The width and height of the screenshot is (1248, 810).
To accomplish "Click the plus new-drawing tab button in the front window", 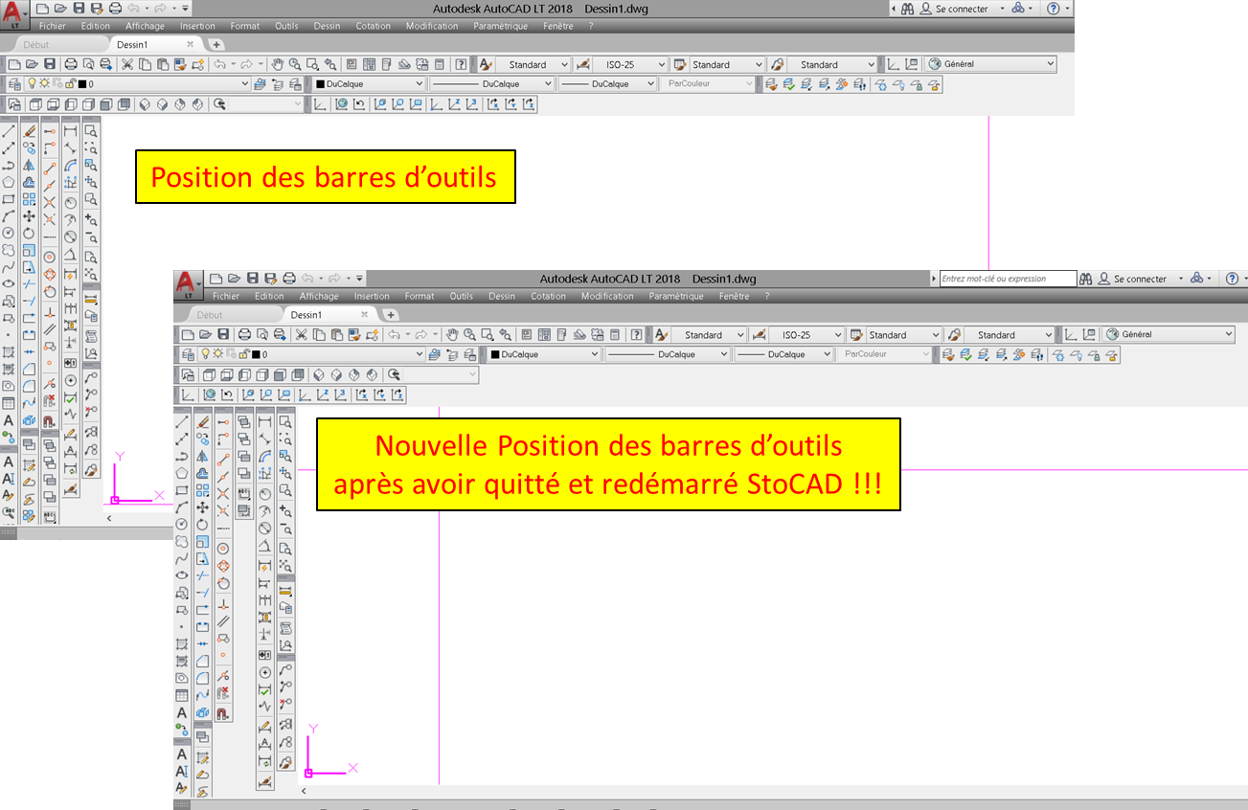I will (389, 314).
